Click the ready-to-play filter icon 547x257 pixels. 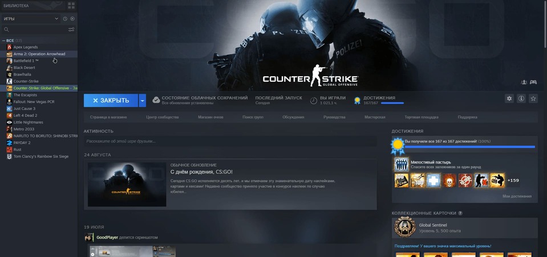click(72, 19)
